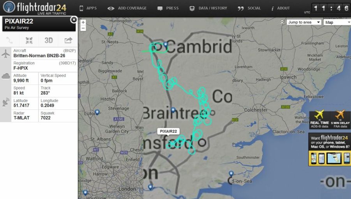Open the APPS menu
Viewport: 351px width, 199px height.
(x=88, y=8)
